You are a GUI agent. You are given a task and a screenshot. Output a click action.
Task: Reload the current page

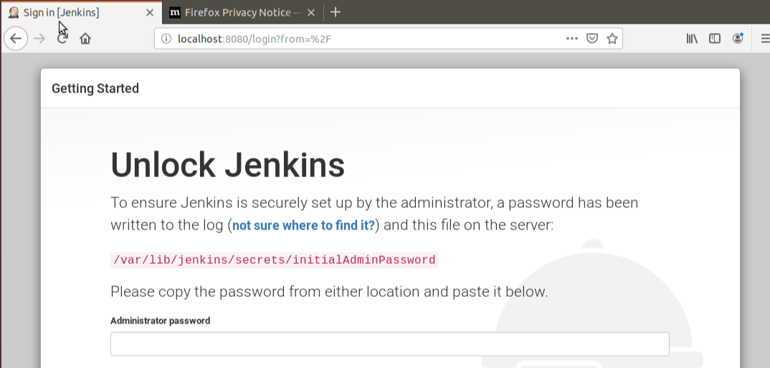tap(62, 38)
